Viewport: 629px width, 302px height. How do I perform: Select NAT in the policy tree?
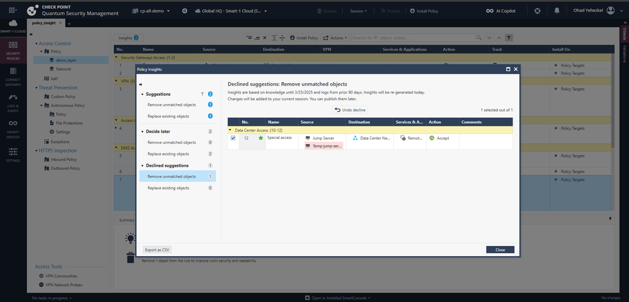(x=50, y=79)
